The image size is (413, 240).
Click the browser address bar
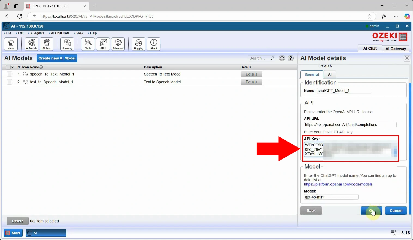[x=202, y=16]
